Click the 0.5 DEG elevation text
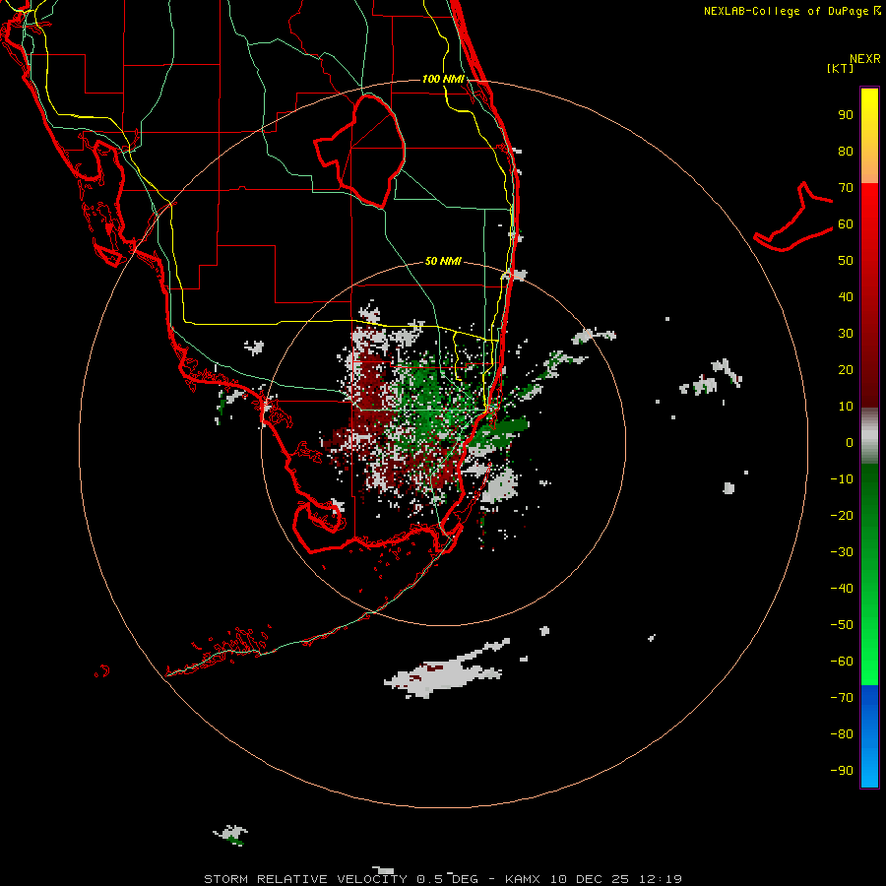 (448, 879)
